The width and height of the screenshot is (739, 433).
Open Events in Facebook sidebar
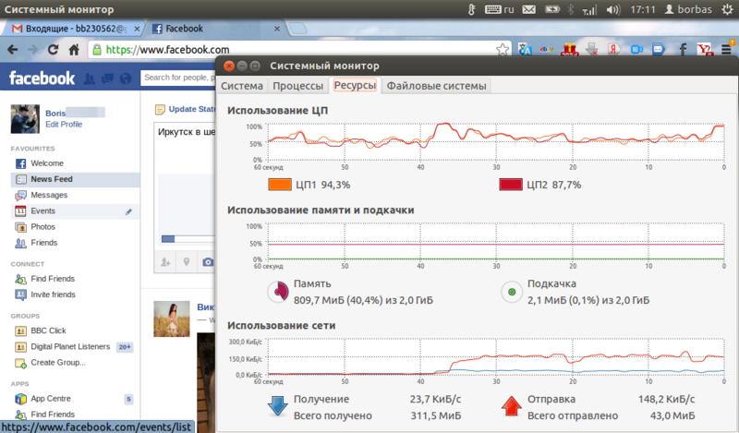tap(75, 211)
